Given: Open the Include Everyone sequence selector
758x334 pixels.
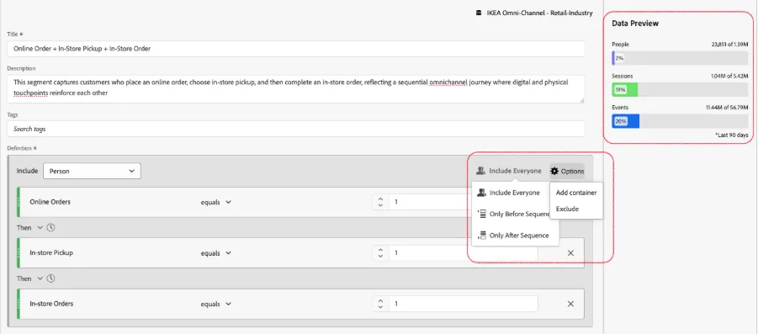Looking at the screenshot, I should click(x=508, y=171).
